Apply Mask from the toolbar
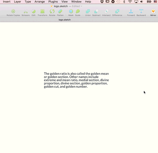Image resolution: width=158 pixels, height=153 pixels. tap(71, 11)
